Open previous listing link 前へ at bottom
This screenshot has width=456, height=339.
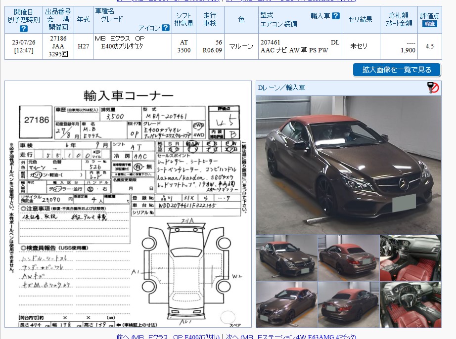[168, 337]
